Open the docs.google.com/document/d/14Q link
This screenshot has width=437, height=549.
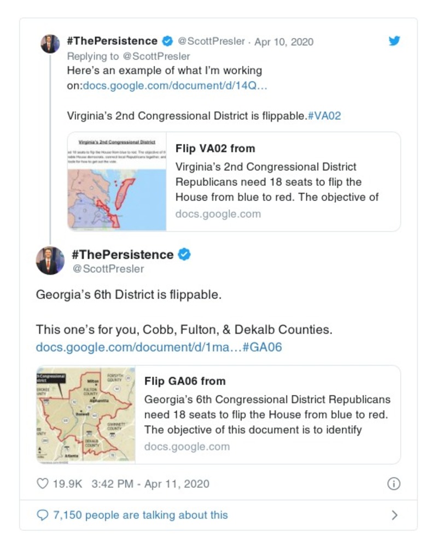pos(174,85)
